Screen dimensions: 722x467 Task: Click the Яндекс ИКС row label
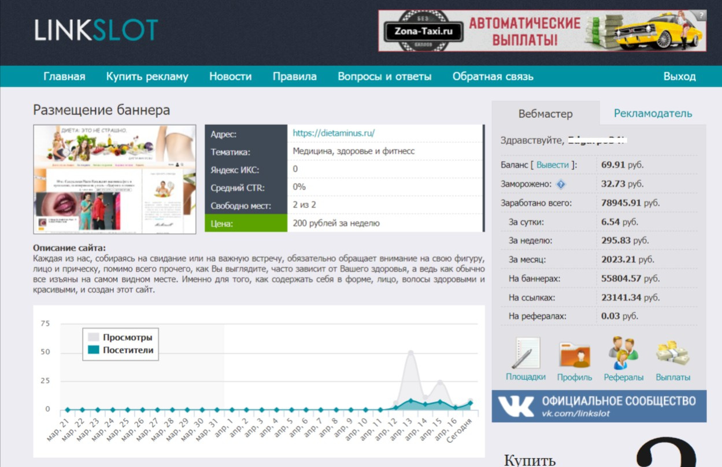(235, 169)
